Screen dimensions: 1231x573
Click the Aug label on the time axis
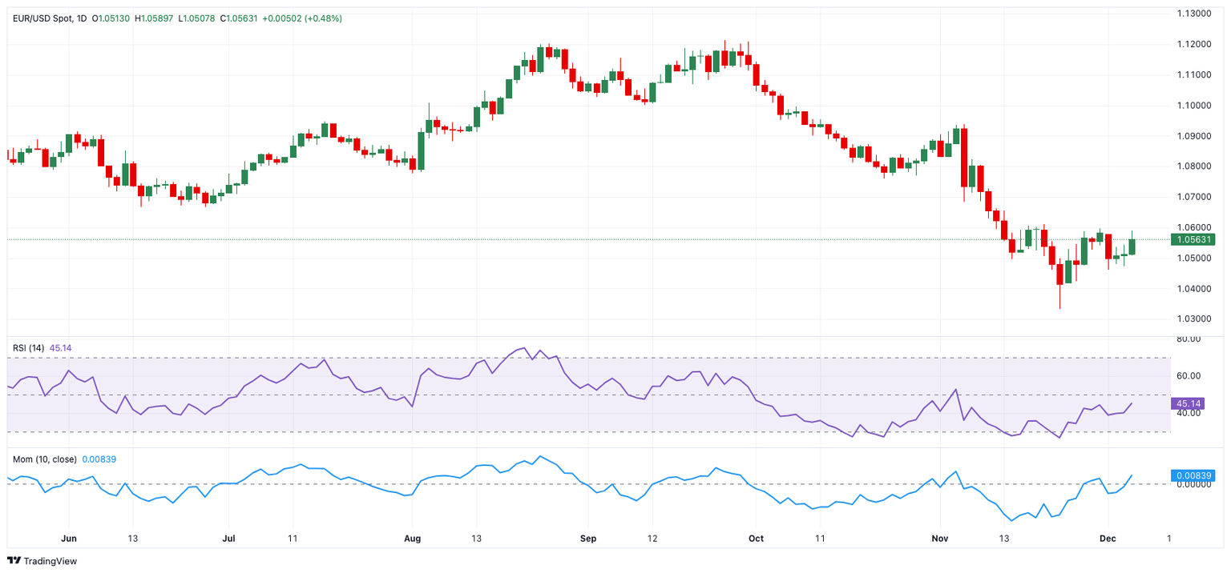tap(412, 539)
